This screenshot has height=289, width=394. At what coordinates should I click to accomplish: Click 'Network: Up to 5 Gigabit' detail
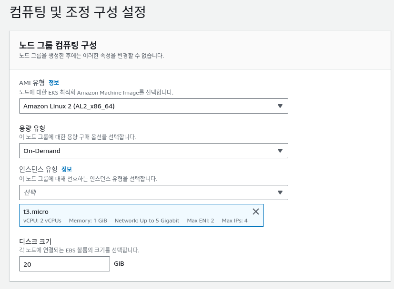pyautogui.click(x=147, y=221)
